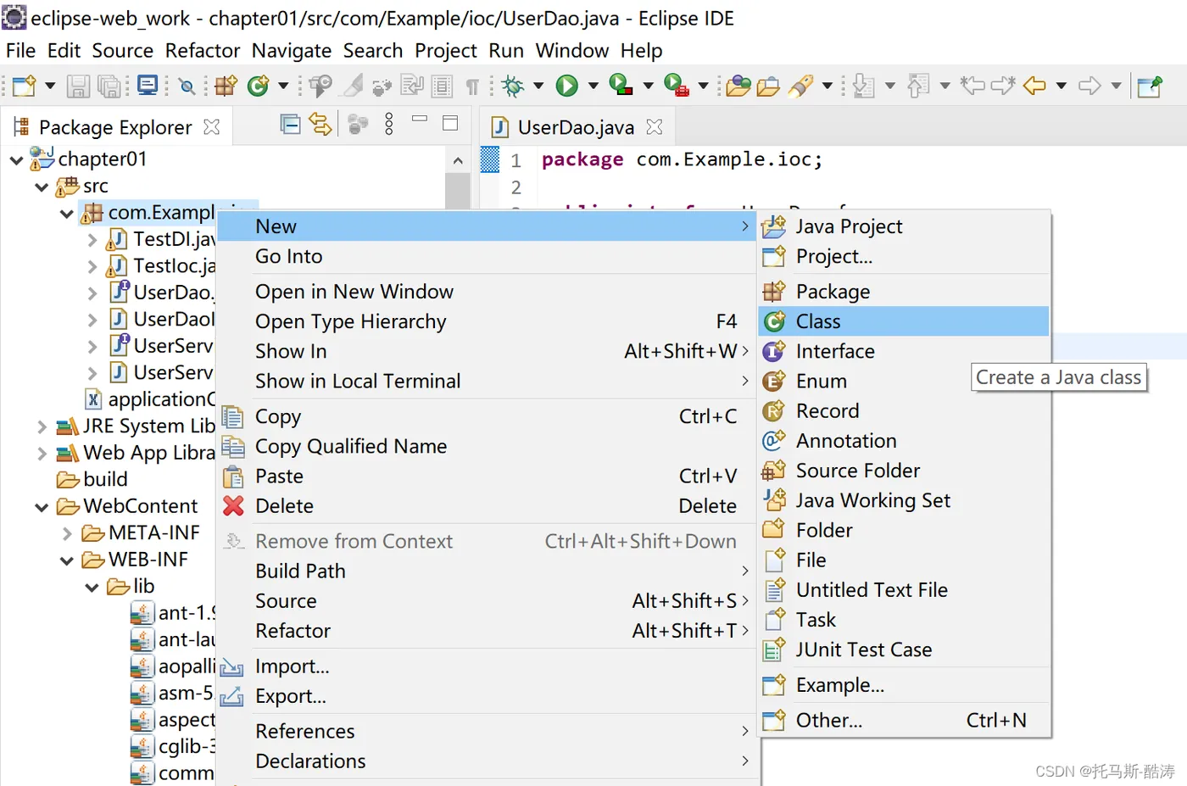Close the UserDao.java editor tab
The width and height of the screenshot is (1187, 786).
655,127
